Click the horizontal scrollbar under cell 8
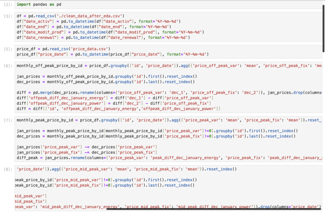 [213, 209]
